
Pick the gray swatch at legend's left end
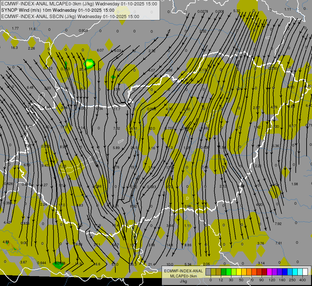[x=208, y=272]
